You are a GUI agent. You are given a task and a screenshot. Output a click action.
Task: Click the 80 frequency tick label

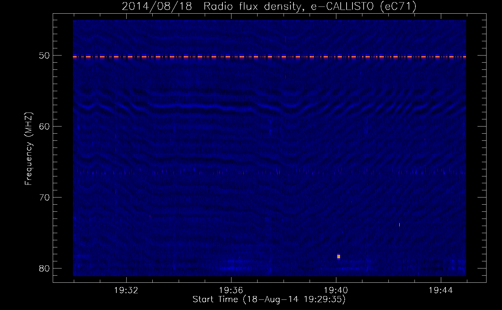[x=44, y=268]
